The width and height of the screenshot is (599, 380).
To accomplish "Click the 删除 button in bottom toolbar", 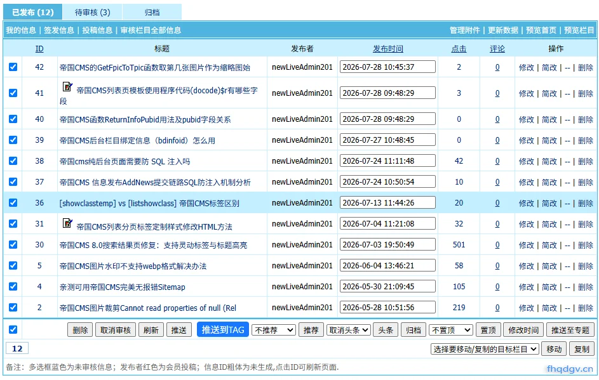I will coord(80,330).
